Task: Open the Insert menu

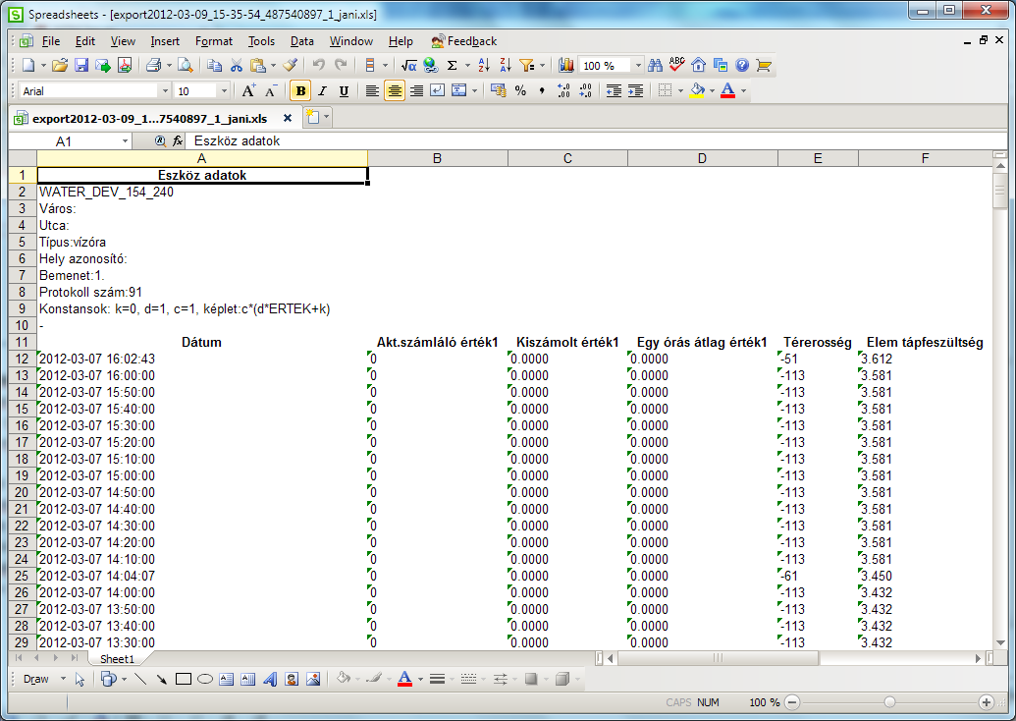Action: (165, 41)
